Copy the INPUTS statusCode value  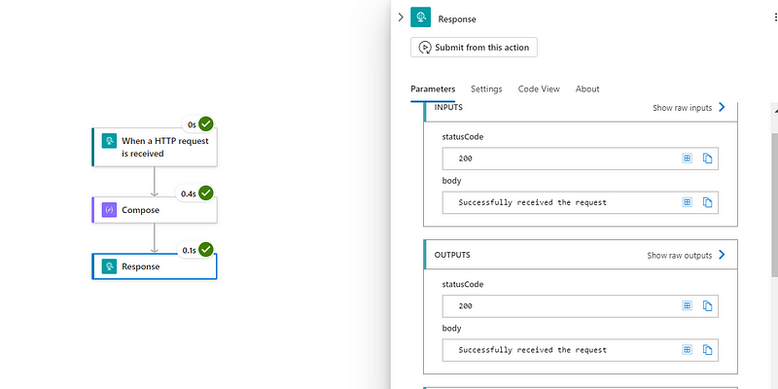708,159
